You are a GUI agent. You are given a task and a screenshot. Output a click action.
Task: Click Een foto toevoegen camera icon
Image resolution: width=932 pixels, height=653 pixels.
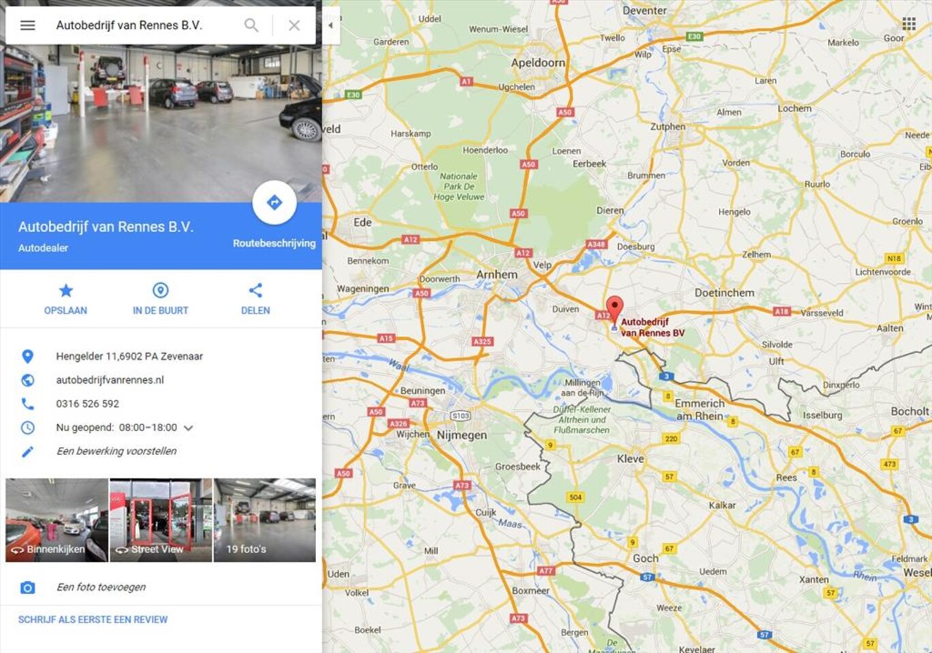[27, 587]
